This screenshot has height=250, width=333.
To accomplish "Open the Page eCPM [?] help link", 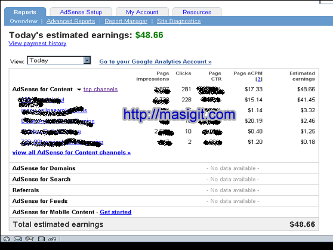I will pyautogui.click(x=258, y=79).
